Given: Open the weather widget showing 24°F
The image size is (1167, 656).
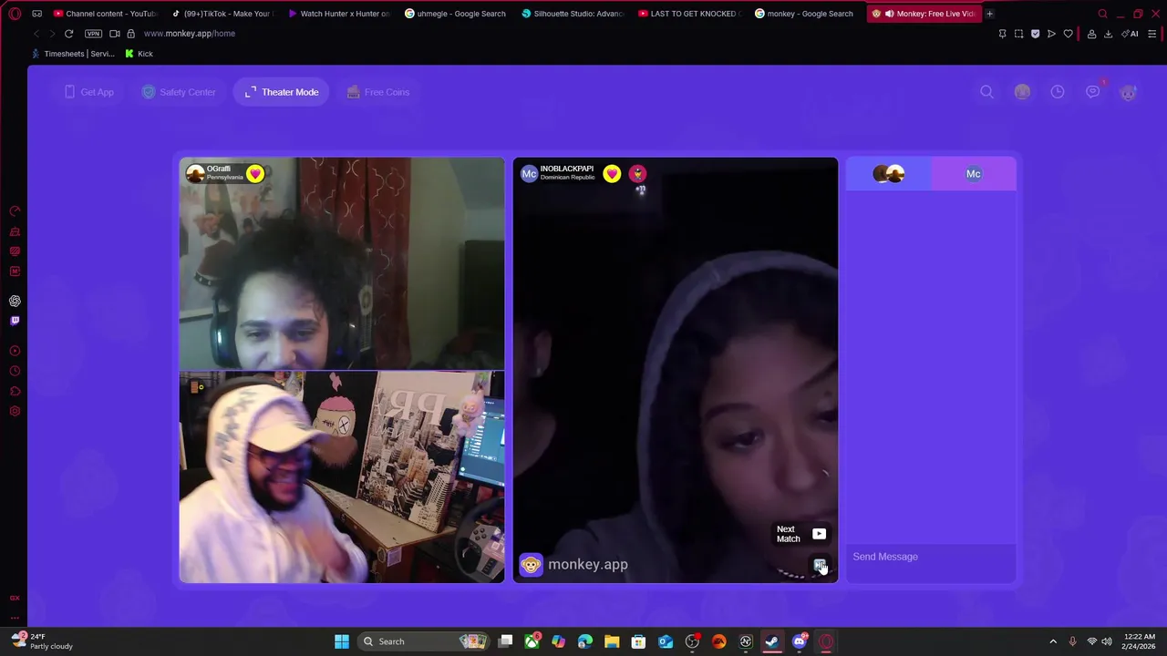Looking at the screenshot, I should click(x=42, y=641).
